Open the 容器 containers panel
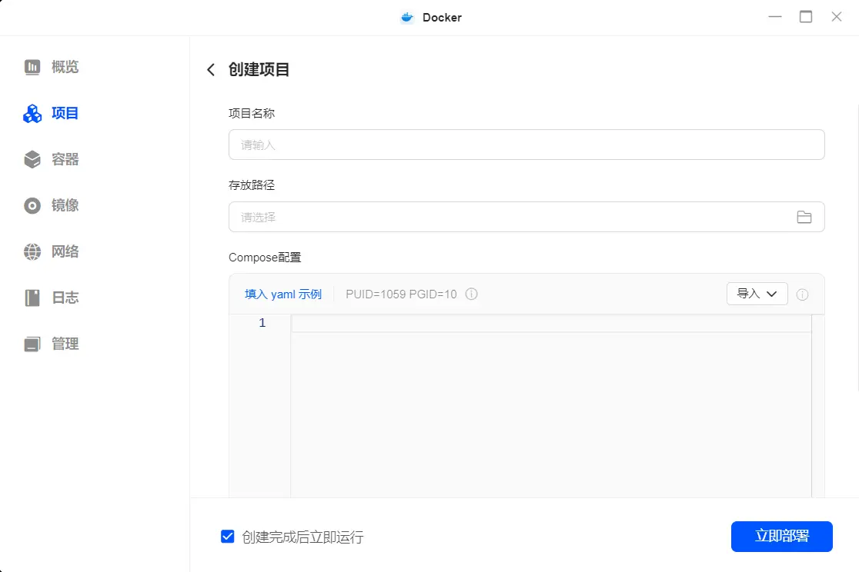 click(50, 159)
